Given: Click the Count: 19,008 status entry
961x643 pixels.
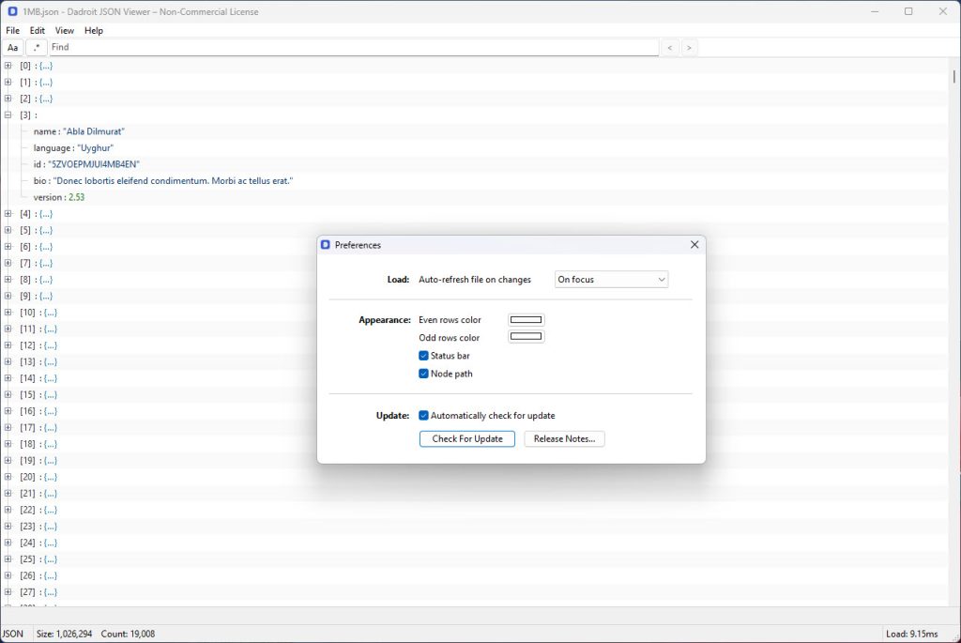Looking at the screenshot, I should (128, 634).
